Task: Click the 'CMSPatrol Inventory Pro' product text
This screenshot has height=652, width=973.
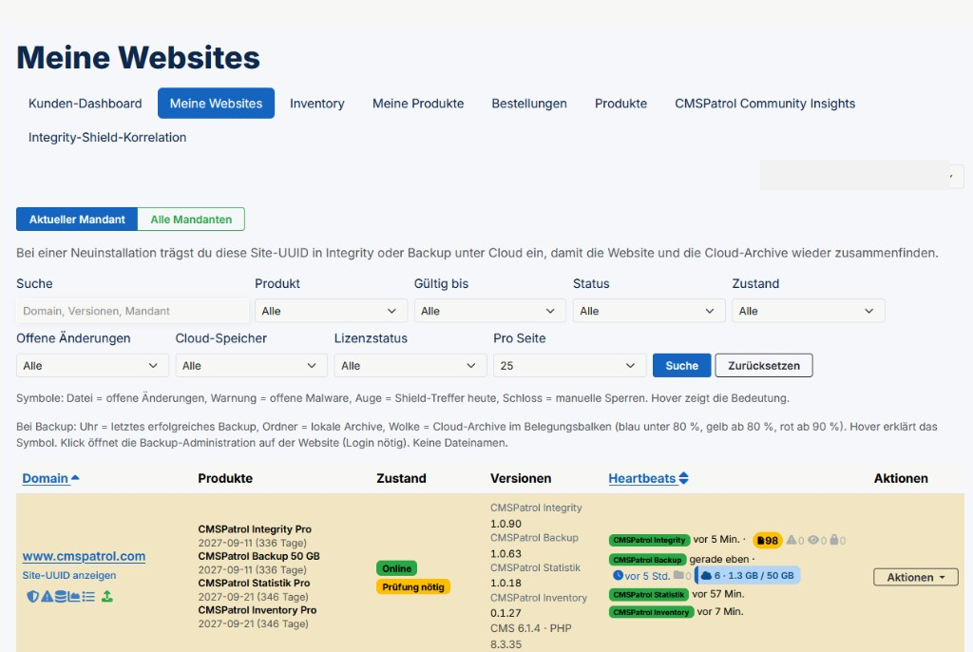Action: 257,610
